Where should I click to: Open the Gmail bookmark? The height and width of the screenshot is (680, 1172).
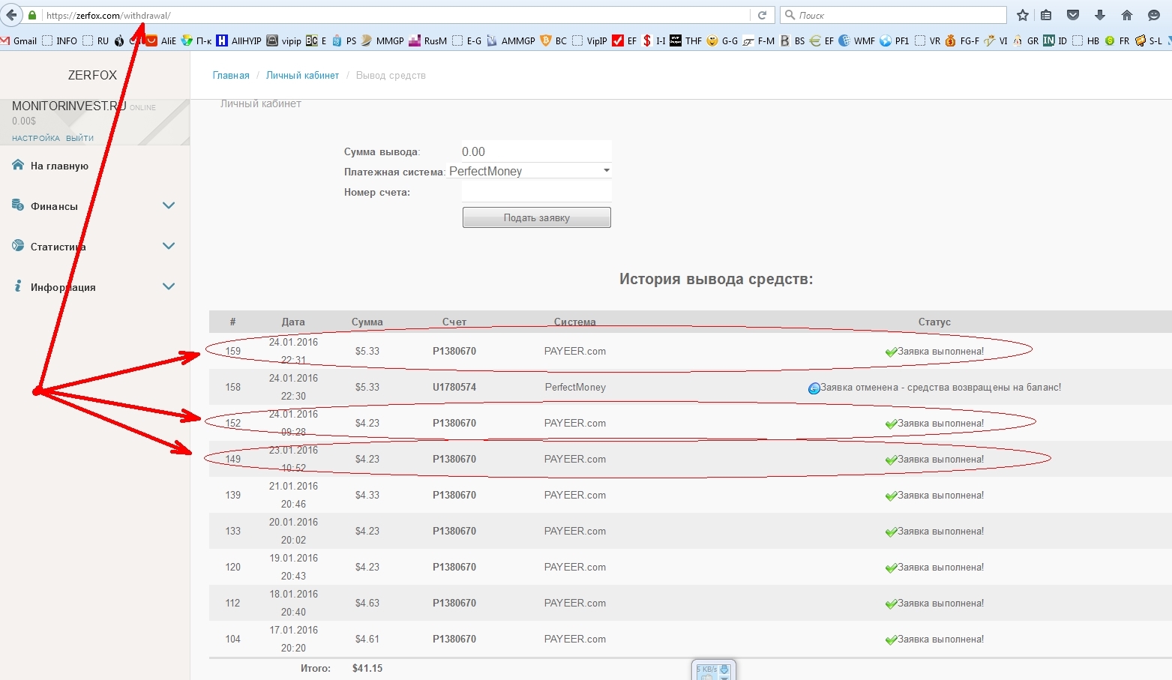click(19, 40)
